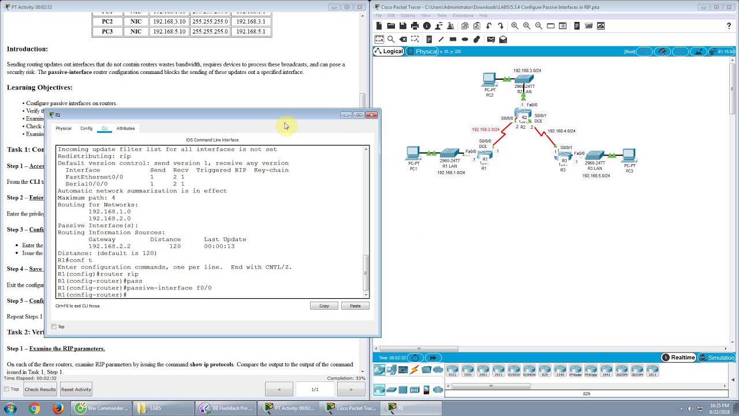The height and width of the screenshot is (416, 739).
Task: Open the Physical tab in R1 window
Action: tap(64, 128)
